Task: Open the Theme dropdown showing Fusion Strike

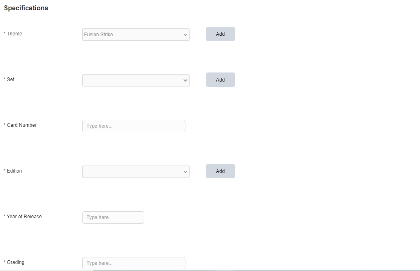Action: (132, 35)
